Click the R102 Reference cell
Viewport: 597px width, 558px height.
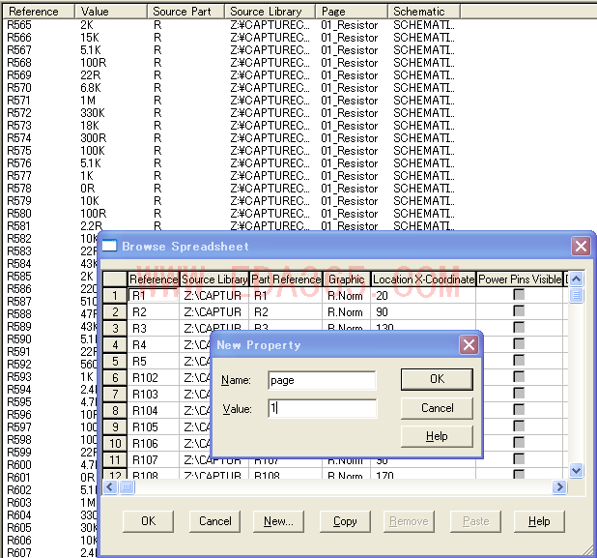pyautogui.click(x=154, y=377)
